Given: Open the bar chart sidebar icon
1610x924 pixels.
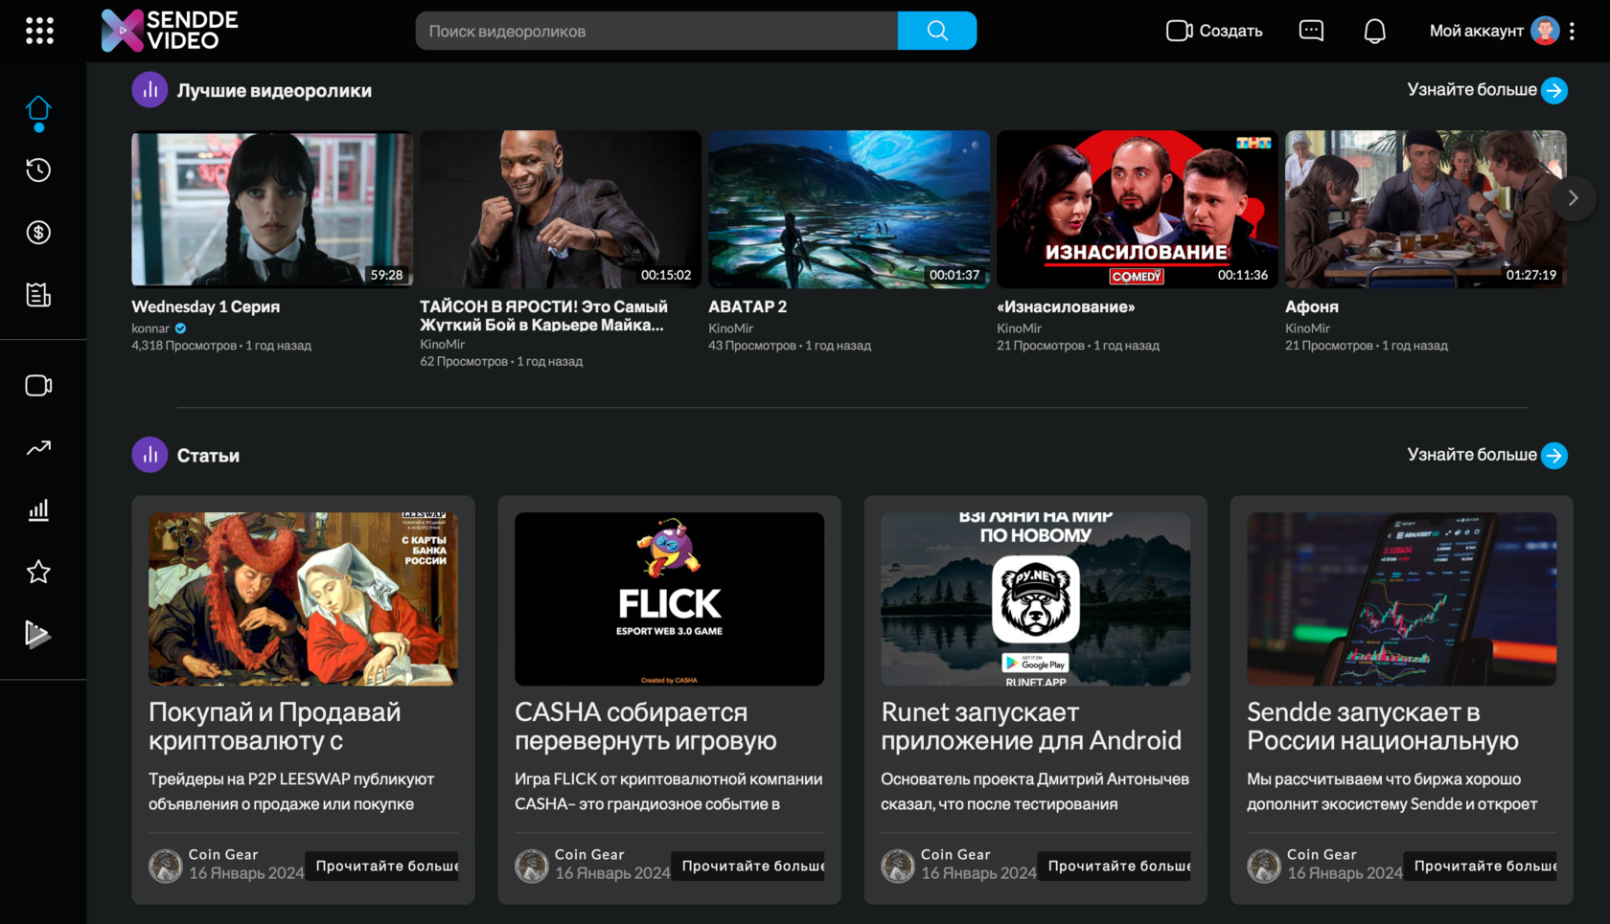Looking at the screenshot, I should pyautogui.click(x=38, y=510).
